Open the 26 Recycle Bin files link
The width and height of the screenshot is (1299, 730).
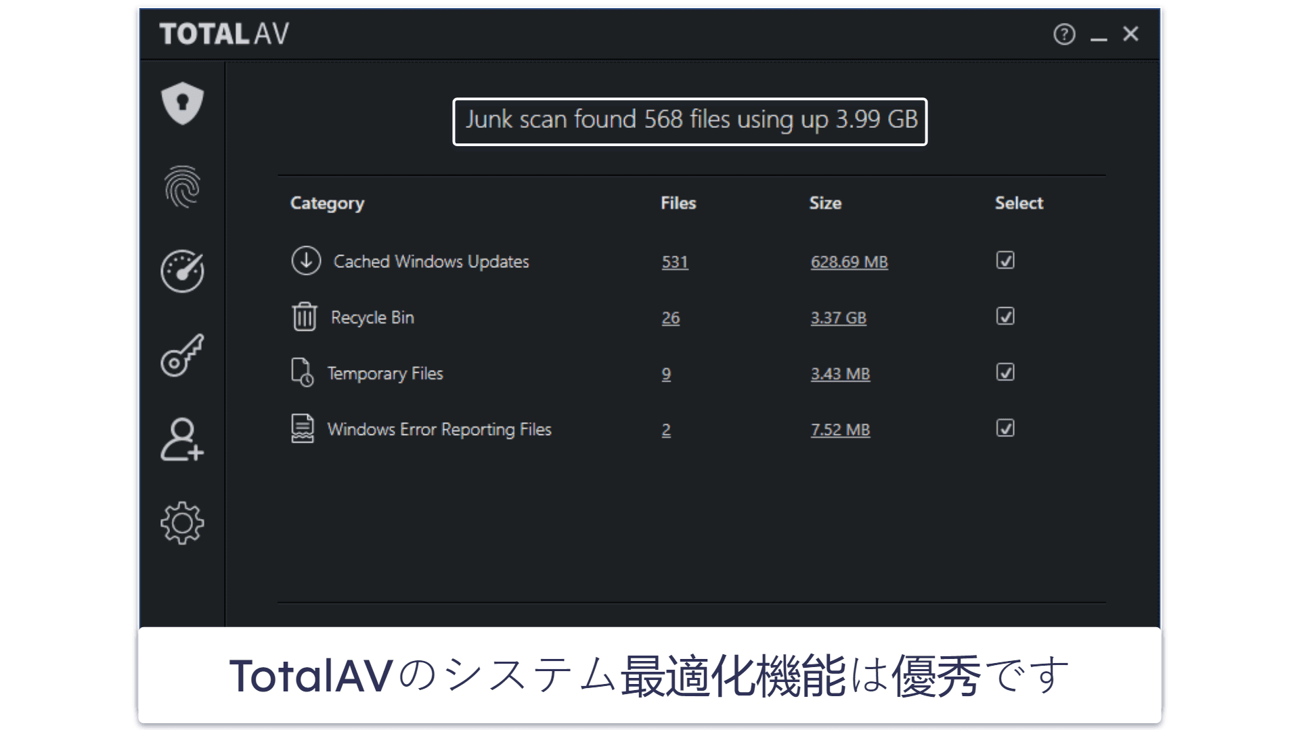point(671,318)
